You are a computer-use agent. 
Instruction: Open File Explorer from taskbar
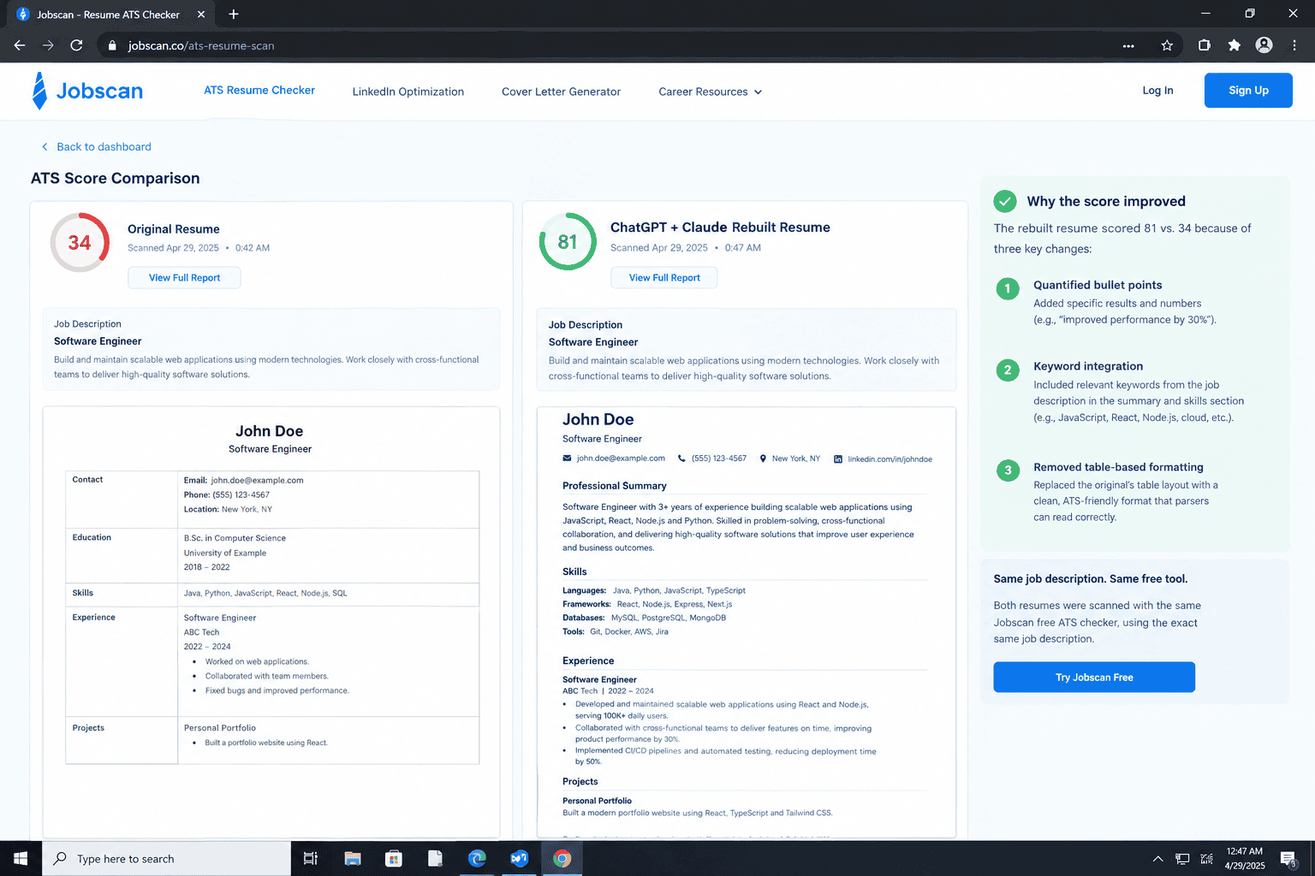point(353,858)
